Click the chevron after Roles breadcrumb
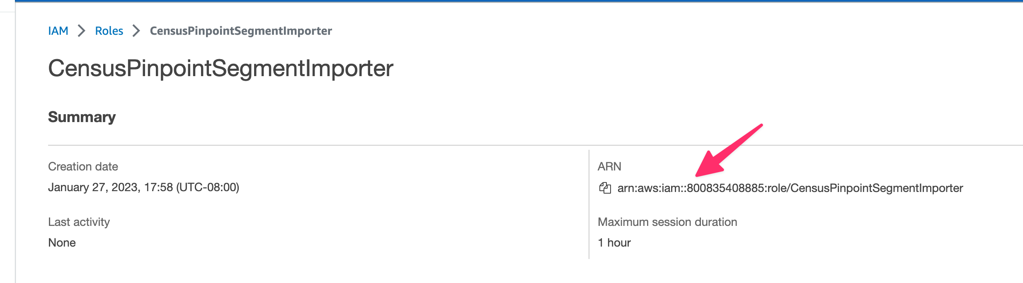The width and height of the screenshot is (1023, 283). (136, 31)
